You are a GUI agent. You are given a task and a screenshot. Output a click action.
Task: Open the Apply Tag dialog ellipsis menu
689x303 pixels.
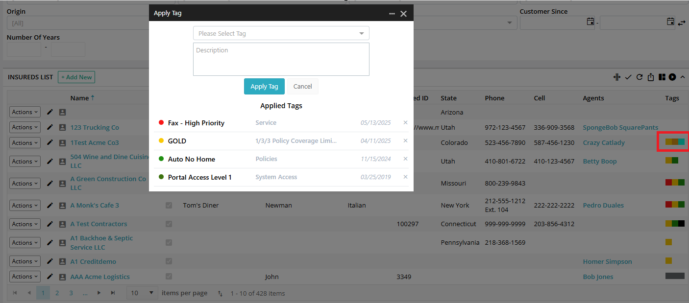[x=392, y=14]
